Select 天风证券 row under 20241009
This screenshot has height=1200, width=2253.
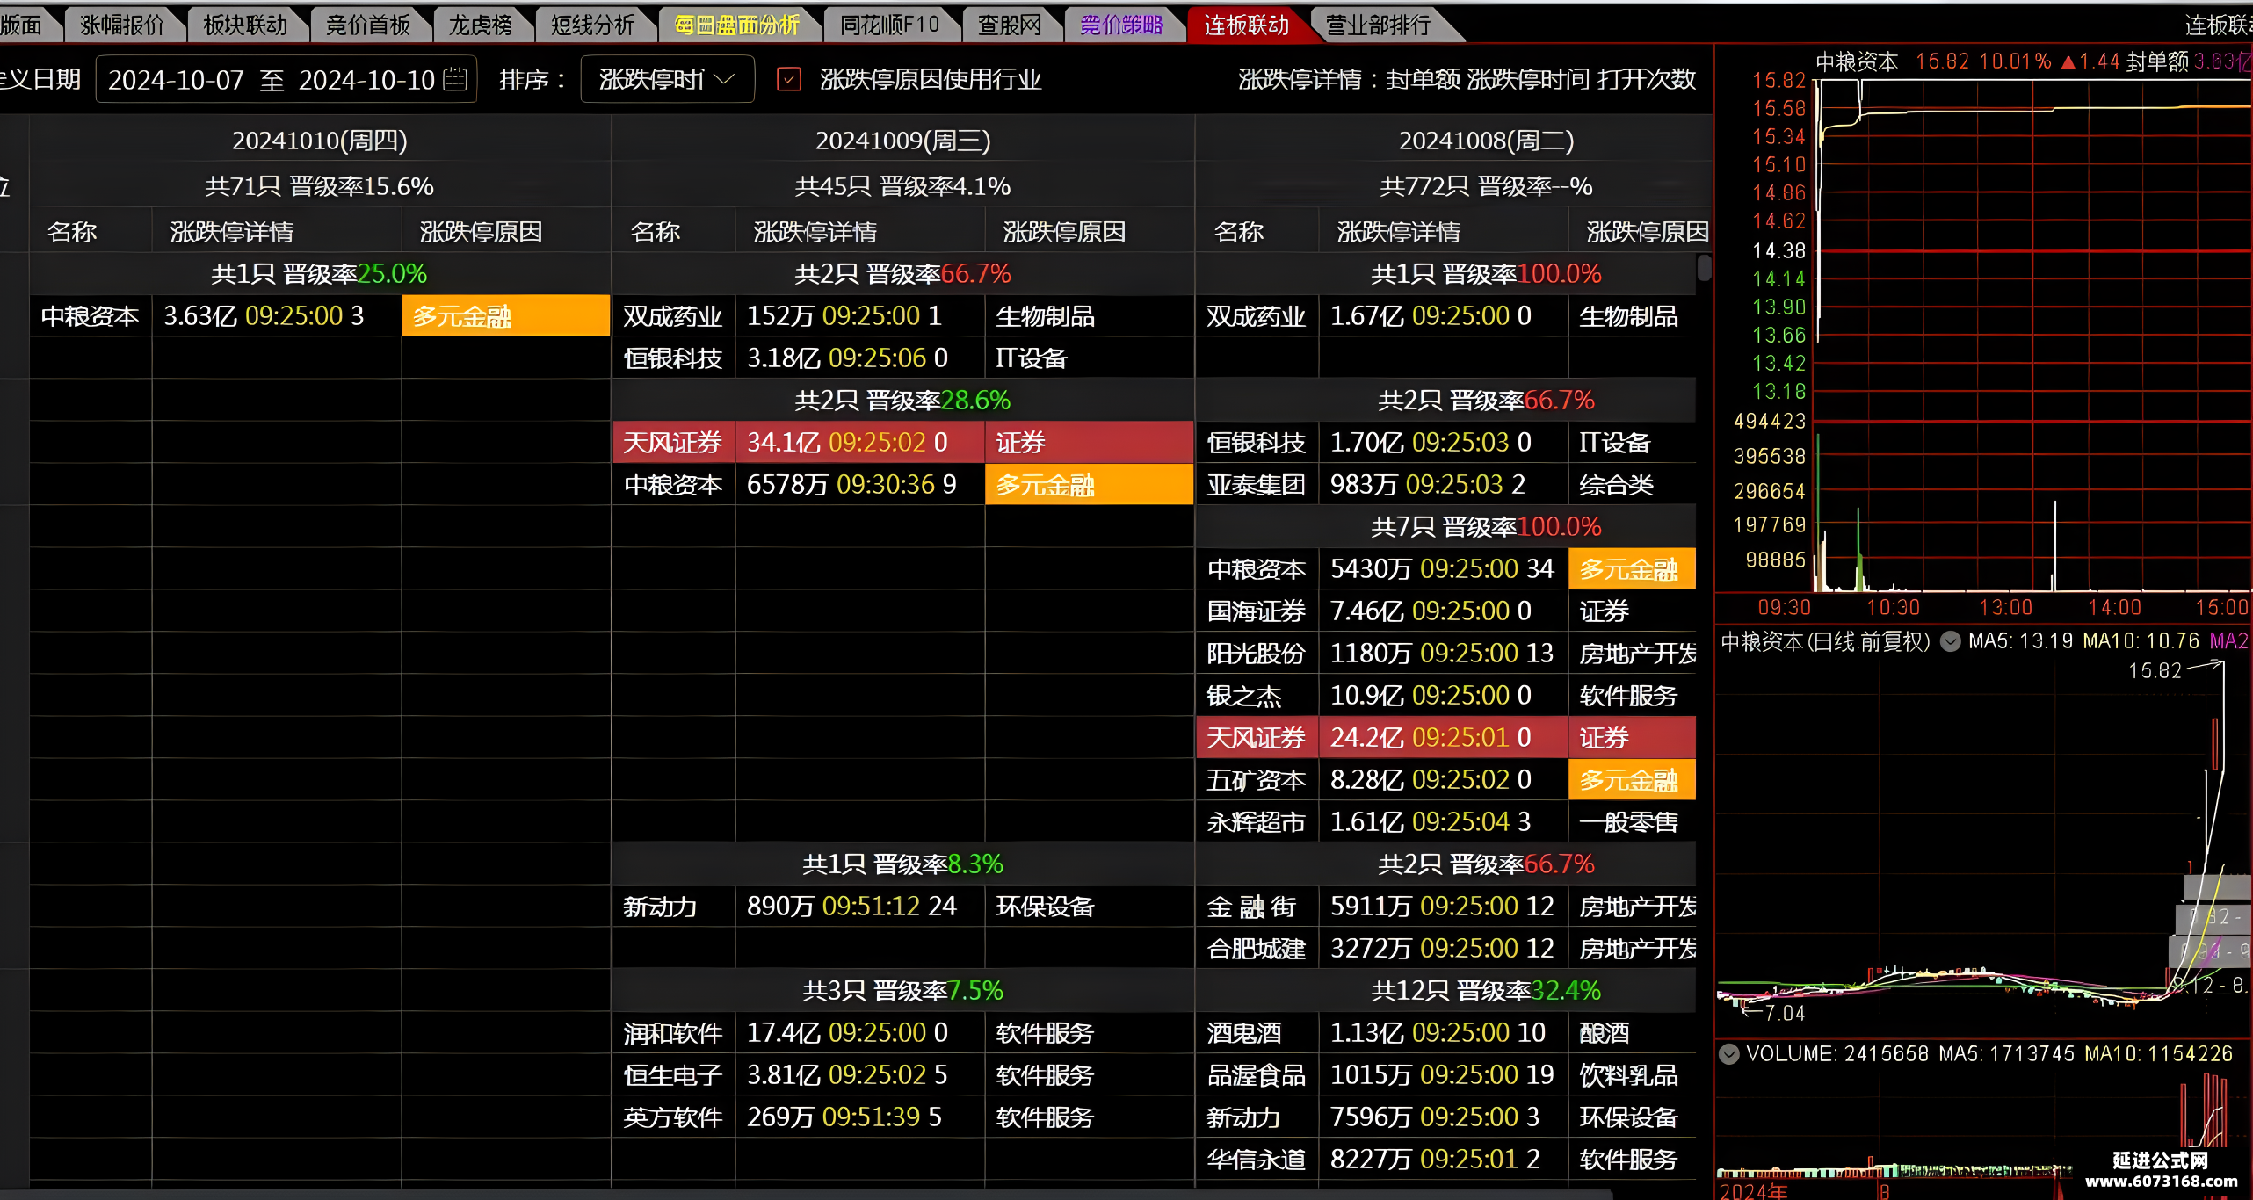click(902, 442)
